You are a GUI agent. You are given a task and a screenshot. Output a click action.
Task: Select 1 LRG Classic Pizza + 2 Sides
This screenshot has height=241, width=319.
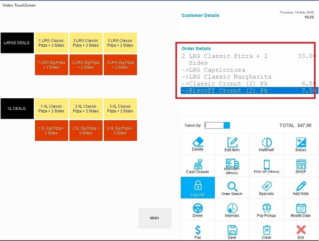click(51, 43)
